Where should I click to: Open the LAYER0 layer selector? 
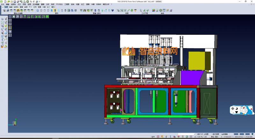pos(225,134)
